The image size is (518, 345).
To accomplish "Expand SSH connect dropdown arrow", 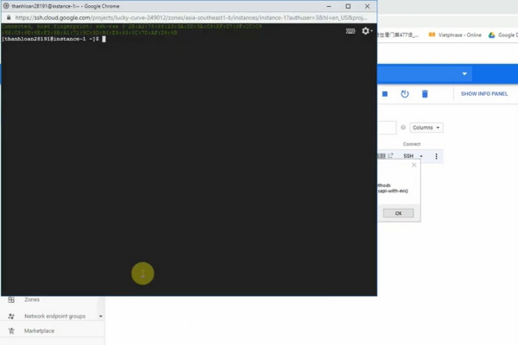I will tap(421, 156).
